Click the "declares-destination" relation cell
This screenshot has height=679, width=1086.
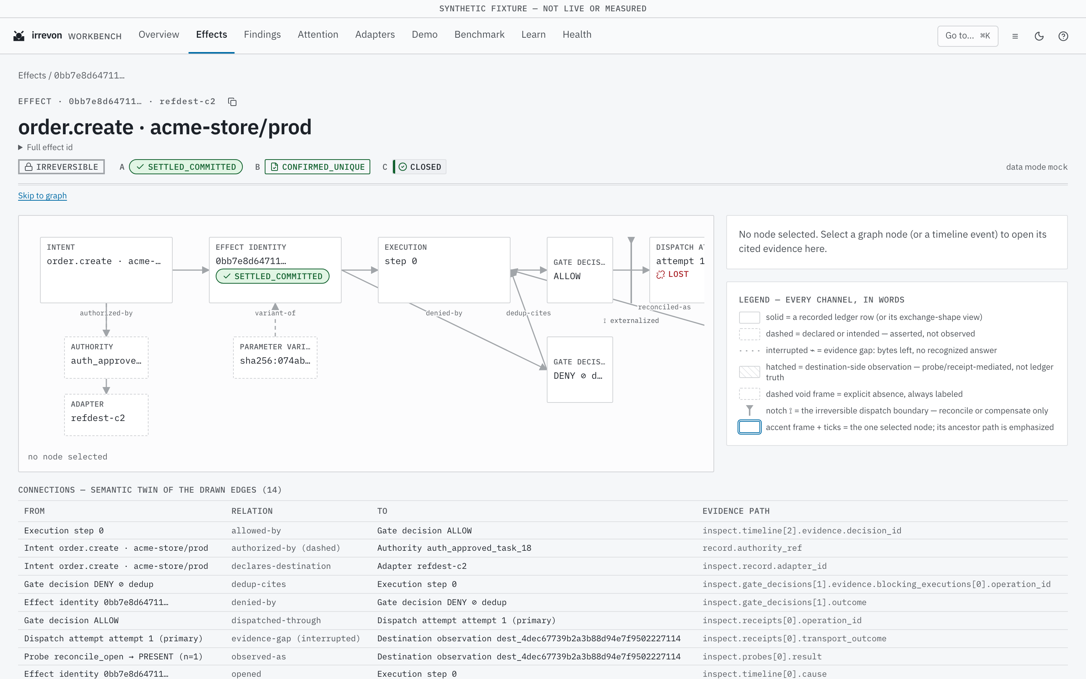coord(281,566)
